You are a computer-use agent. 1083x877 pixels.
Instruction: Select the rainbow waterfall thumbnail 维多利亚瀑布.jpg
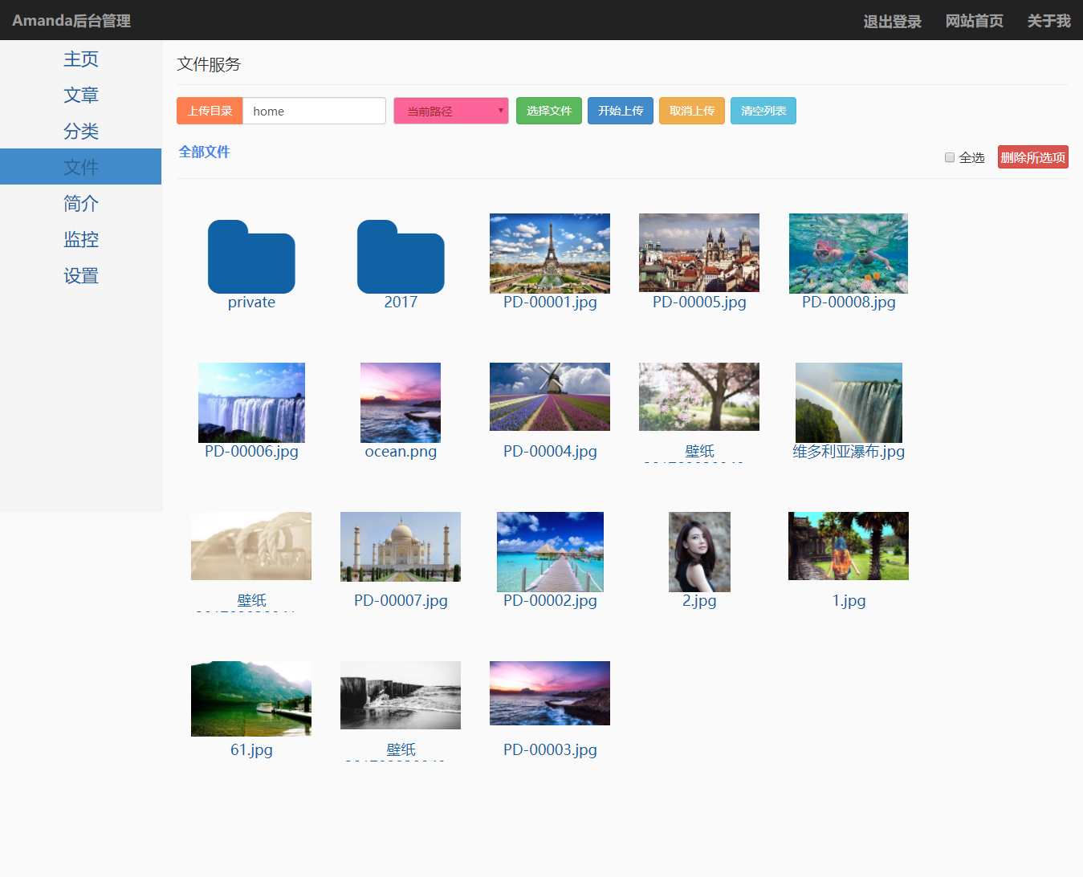(x=849, y=403)
